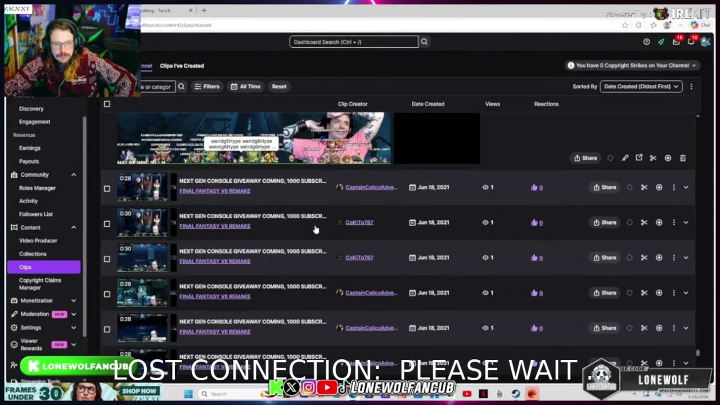Delete the expanded clip with the trash icon

[x=682, y=158]
